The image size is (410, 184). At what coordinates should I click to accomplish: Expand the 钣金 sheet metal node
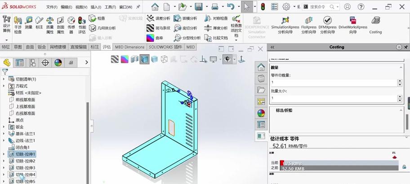click(4, 127)
